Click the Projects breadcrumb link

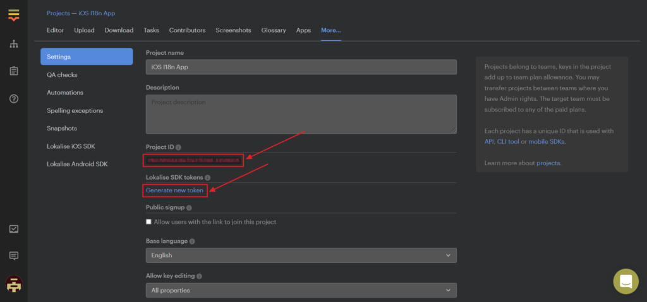58,13
